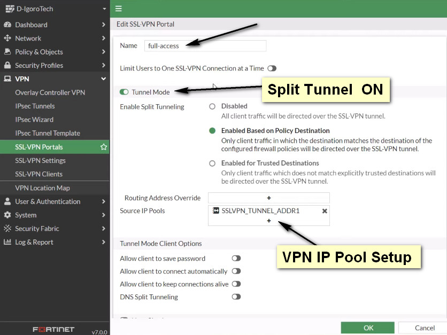This screenshot has height=335, width=447.
Task: Add a Routing Address Override entry
Action: (269, 198)
